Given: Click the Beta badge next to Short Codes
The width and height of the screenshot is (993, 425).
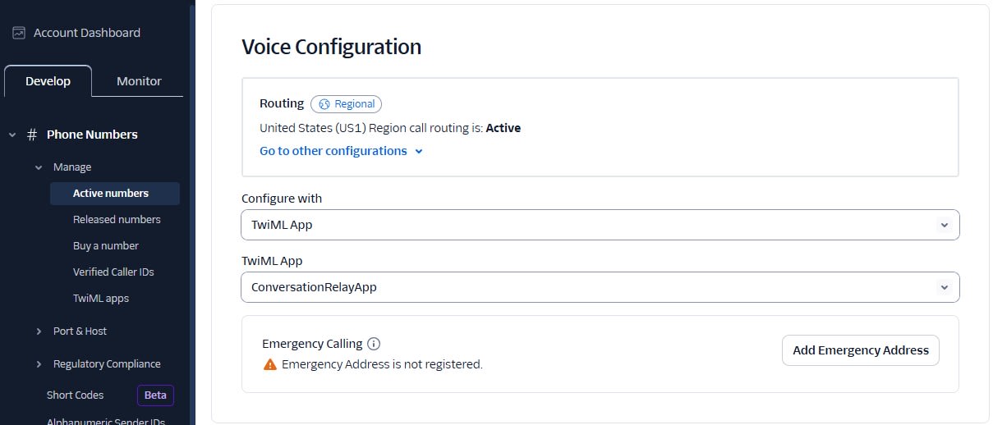Looking at the screenshot, I should click(x=155, y=395).
